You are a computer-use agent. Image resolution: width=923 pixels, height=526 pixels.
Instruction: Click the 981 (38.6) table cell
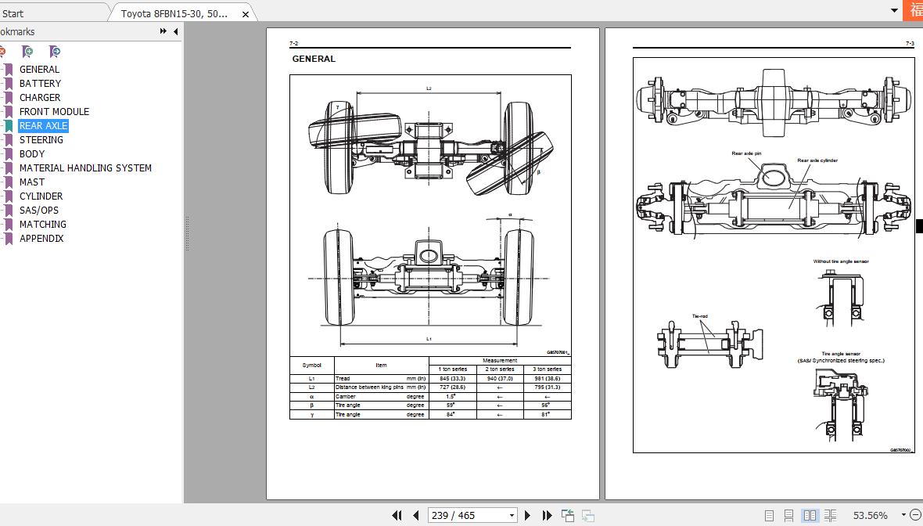(548, 379)
